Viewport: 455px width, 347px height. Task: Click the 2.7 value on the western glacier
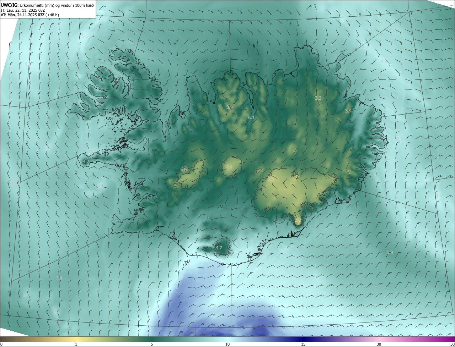(184, 170)
